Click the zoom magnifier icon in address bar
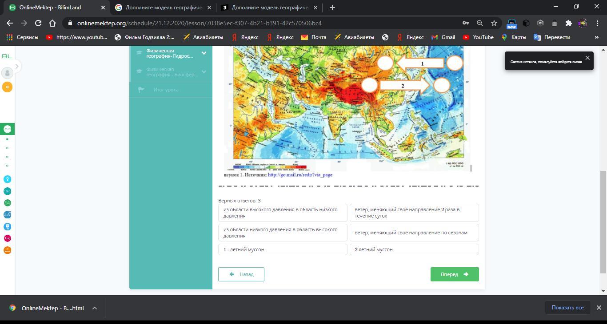Viewport: 607px width, 324px height. click(479, 23)
